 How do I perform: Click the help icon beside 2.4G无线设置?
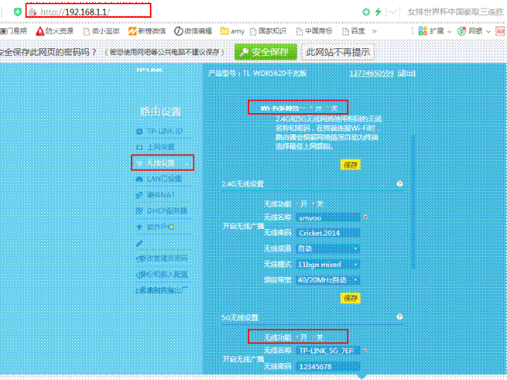(x=399, y=184)
